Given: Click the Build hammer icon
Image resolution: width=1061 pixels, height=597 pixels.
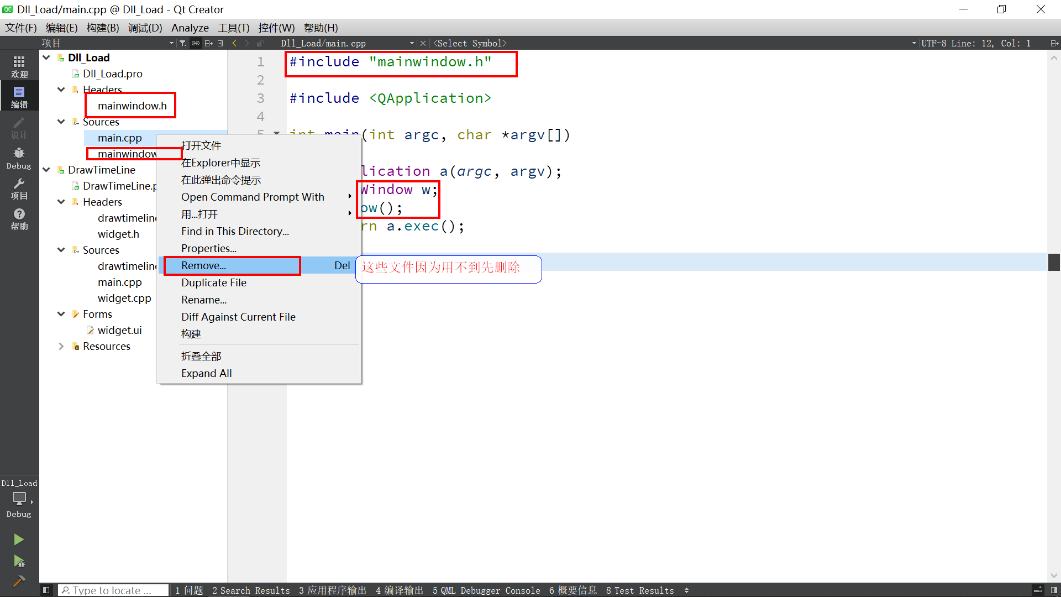Looking at the screenshot, I should pos(19,580).
